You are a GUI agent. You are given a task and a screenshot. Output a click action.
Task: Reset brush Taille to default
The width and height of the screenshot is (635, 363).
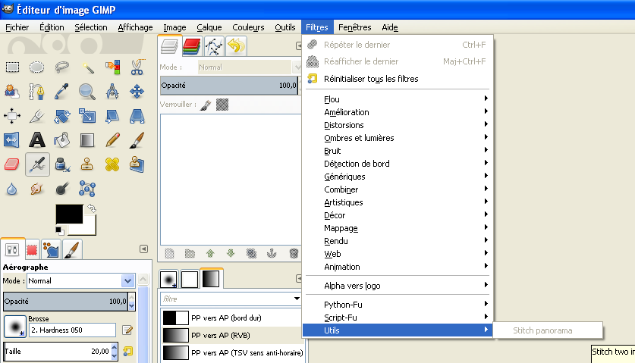pyautogui.click(x=128, y=352)
